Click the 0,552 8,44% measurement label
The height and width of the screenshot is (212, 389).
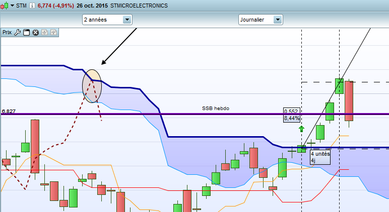click(x=292, y=115)
